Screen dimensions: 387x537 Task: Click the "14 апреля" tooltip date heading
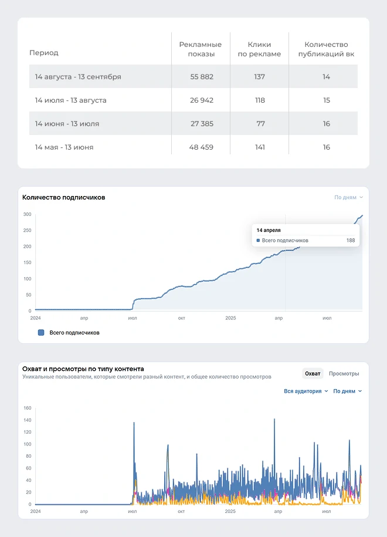(269, 231)
